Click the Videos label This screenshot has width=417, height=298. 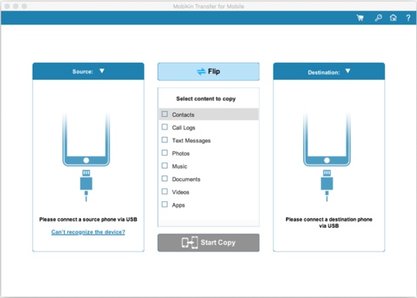[x=180, y=192]
